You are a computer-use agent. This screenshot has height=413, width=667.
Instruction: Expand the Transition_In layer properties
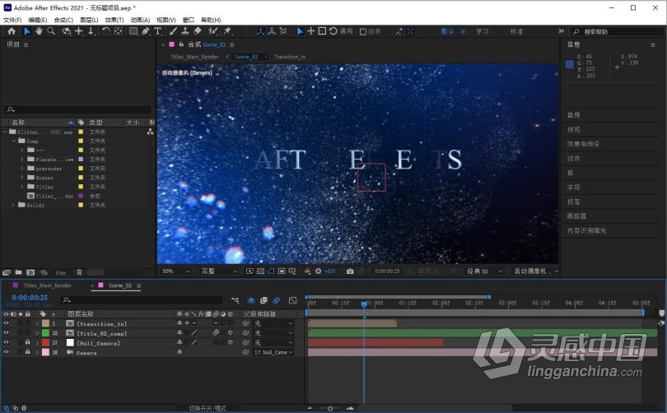click(x=37, y=324)
